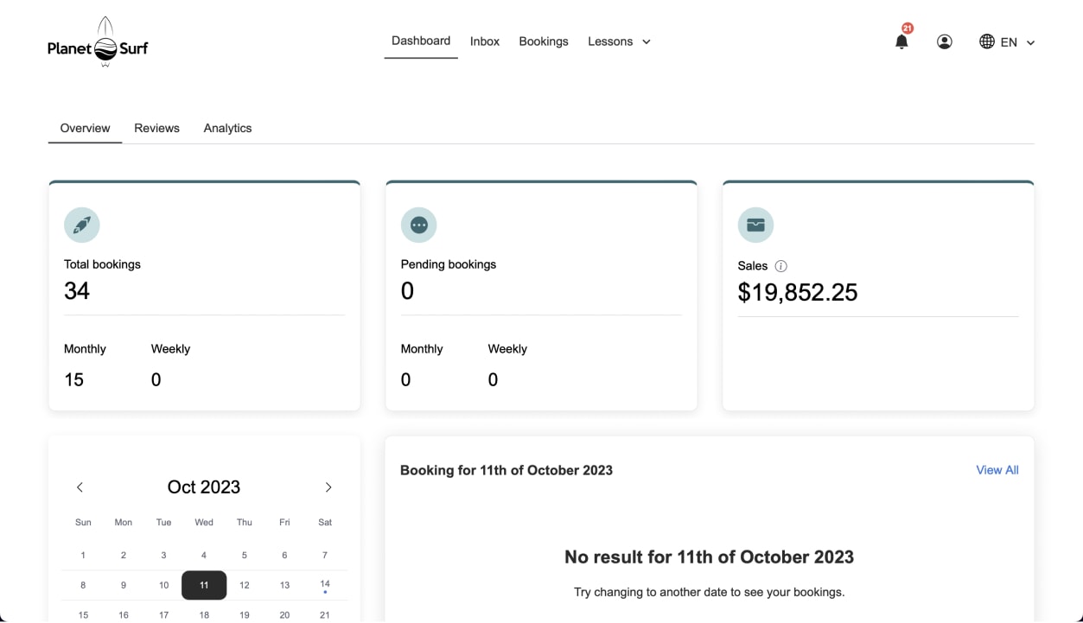Click the Sales wallet icon
The width and height of the screenshot is (1083, 623).
pyautogui.click(x=755, y=225)
